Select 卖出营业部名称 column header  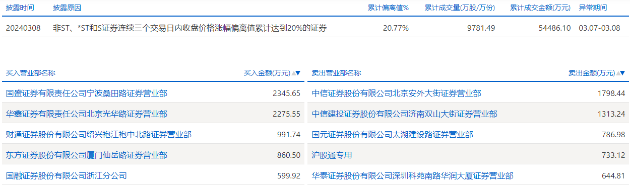click(337, 73)
